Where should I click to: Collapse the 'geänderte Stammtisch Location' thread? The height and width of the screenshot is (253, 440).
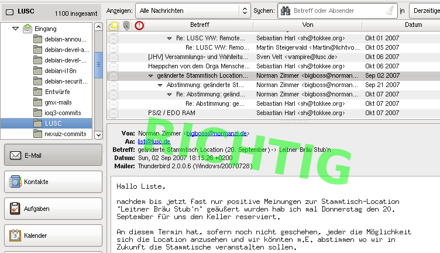pos(150,76)
